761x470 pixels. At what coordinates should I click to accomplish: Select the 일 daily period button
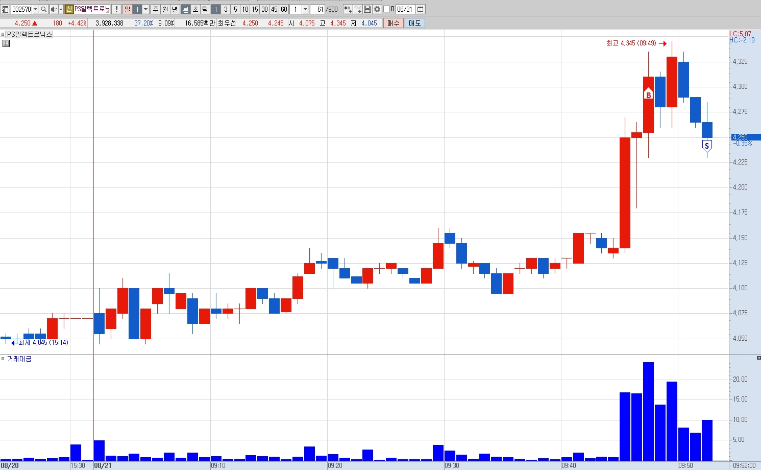click(x=128, y=9)
